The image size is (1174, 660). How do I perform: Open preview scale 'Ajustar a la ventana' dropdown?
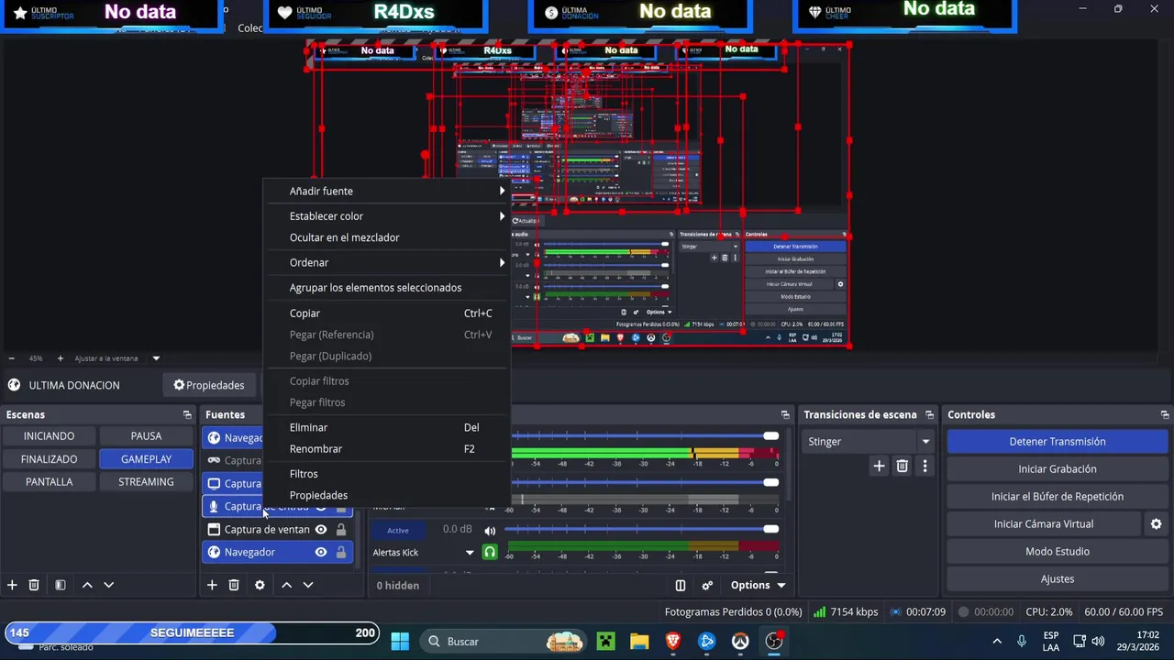tap(156, 358)
